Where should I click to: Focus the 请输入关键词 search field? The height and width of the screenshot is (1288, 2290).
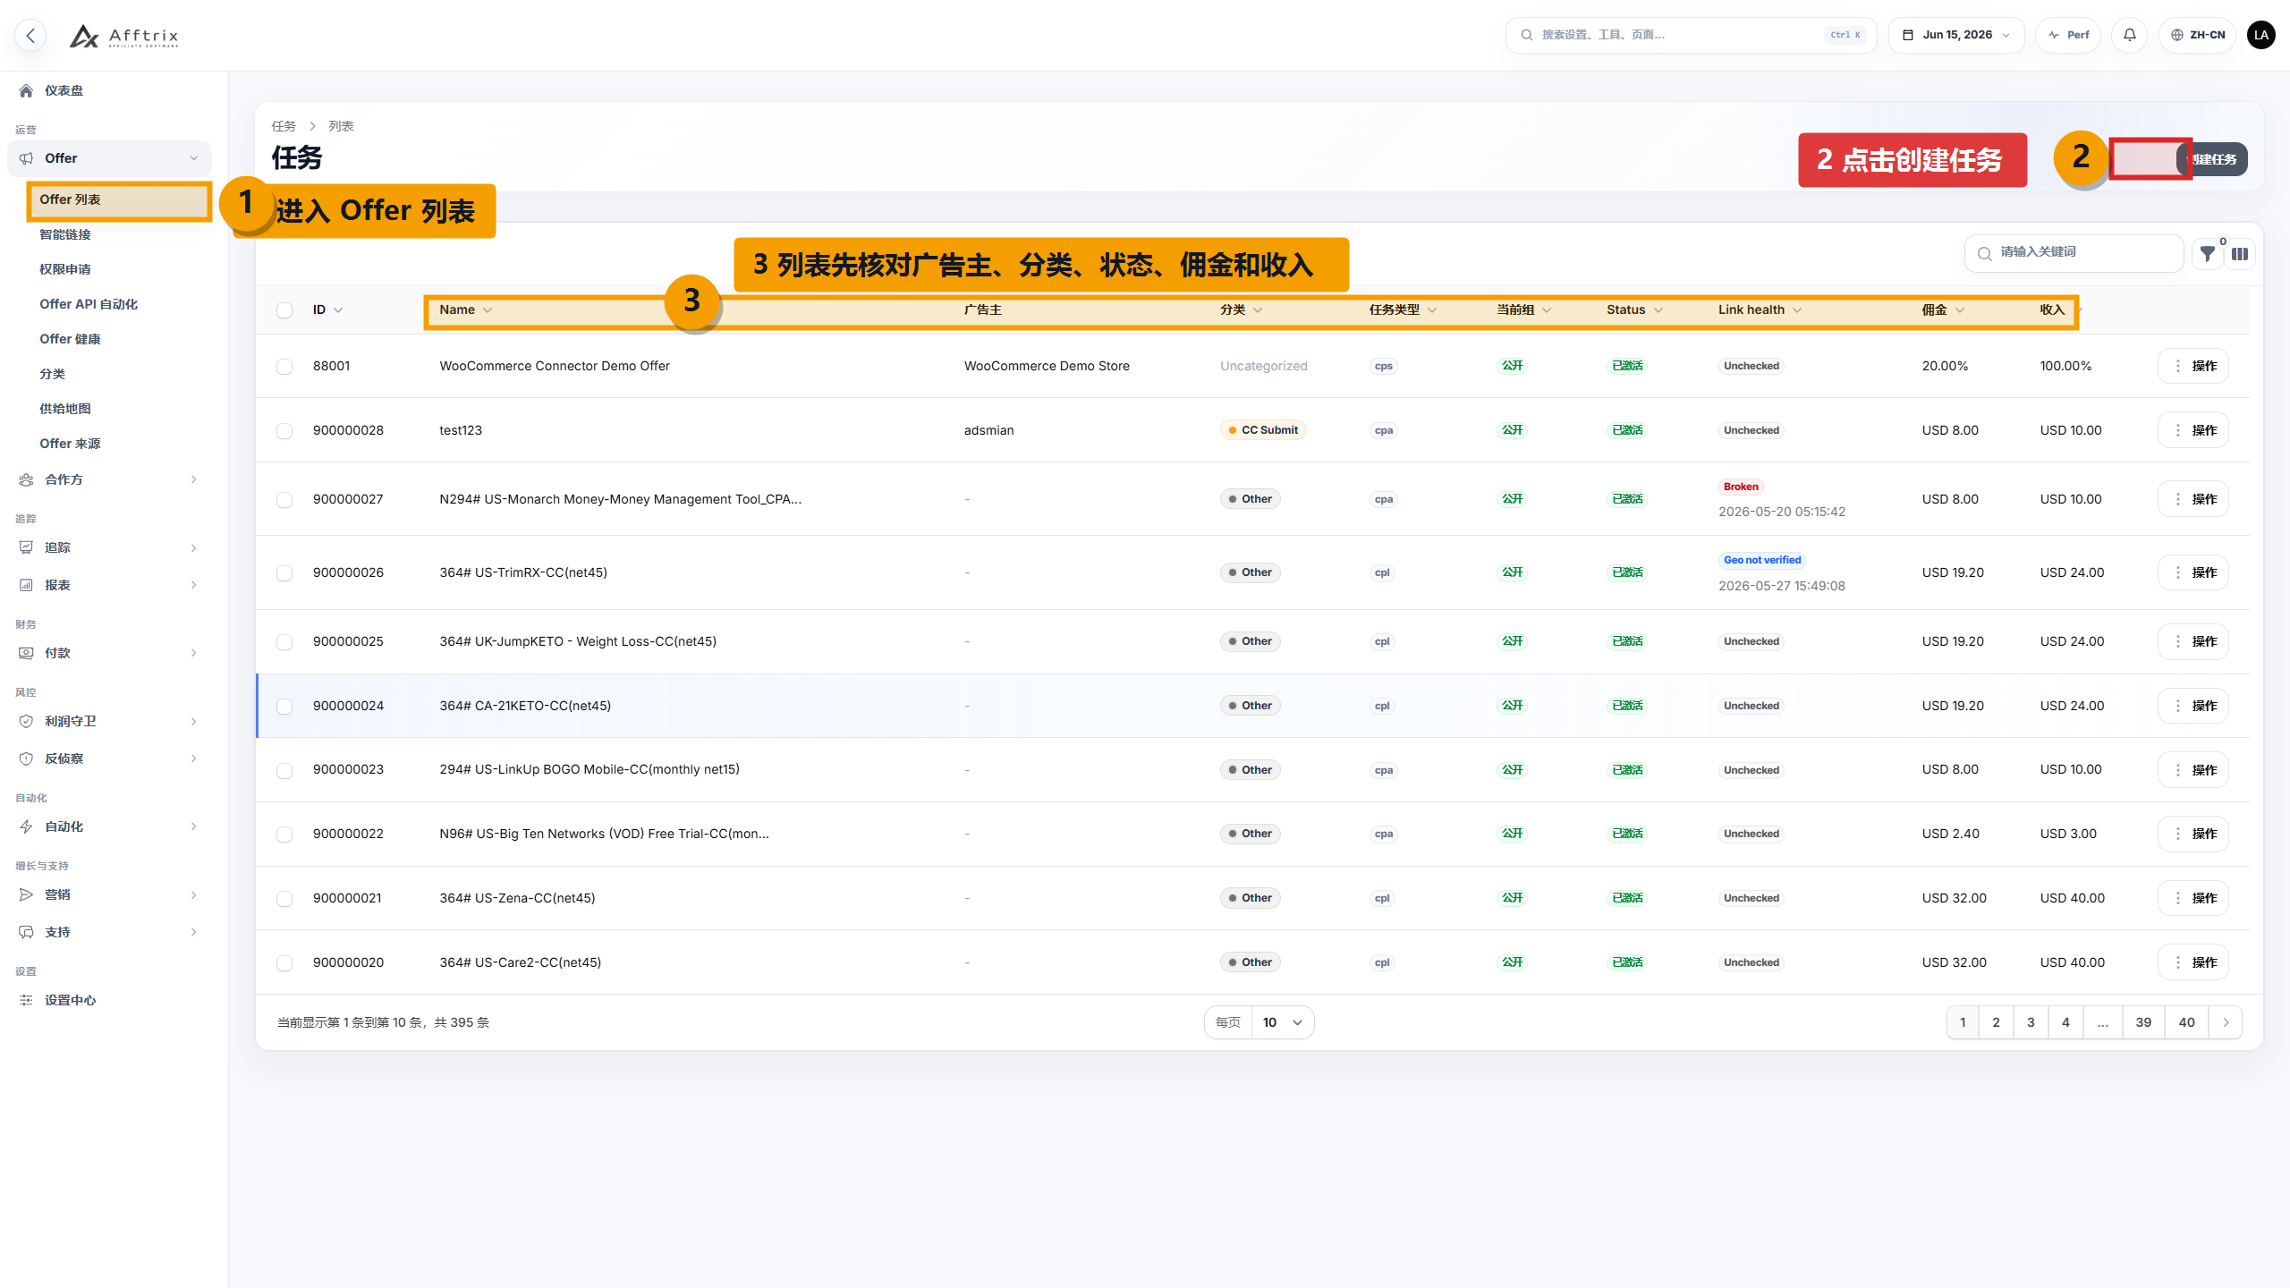point(2074,253)
